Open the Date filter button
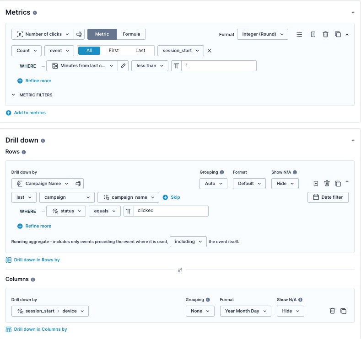 click(x=328, y=197)
